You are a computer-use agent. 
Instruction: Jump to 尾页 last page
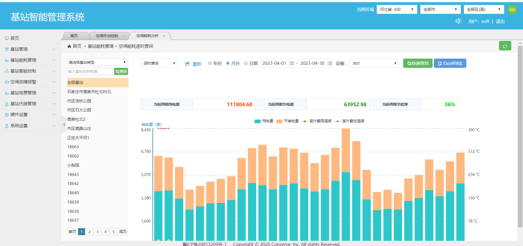tap(123, 232)
